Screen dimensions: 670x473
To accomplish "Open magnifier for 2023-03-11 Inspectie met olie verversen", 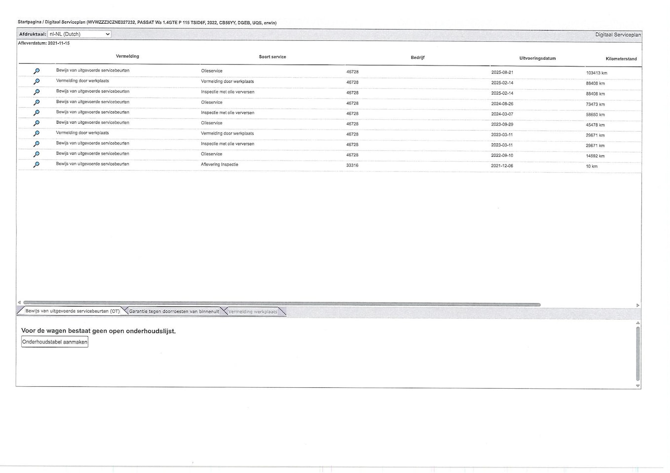I will coord(37,144).
